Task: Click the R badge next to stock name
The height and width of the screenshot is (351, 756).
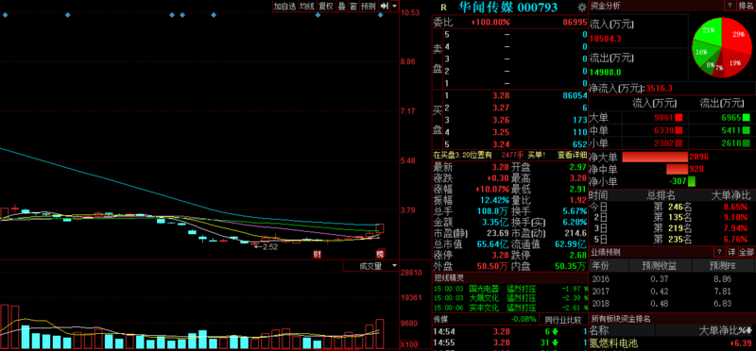Action: (443, 8)
